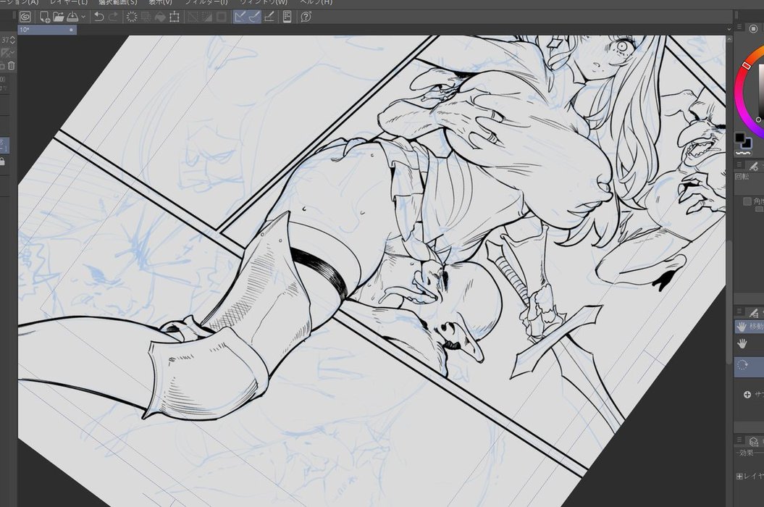Image resolution: width=764 pixels, height=507 pixels.
Task: Create a new canvas with New icon
Action: click(45, 17)
